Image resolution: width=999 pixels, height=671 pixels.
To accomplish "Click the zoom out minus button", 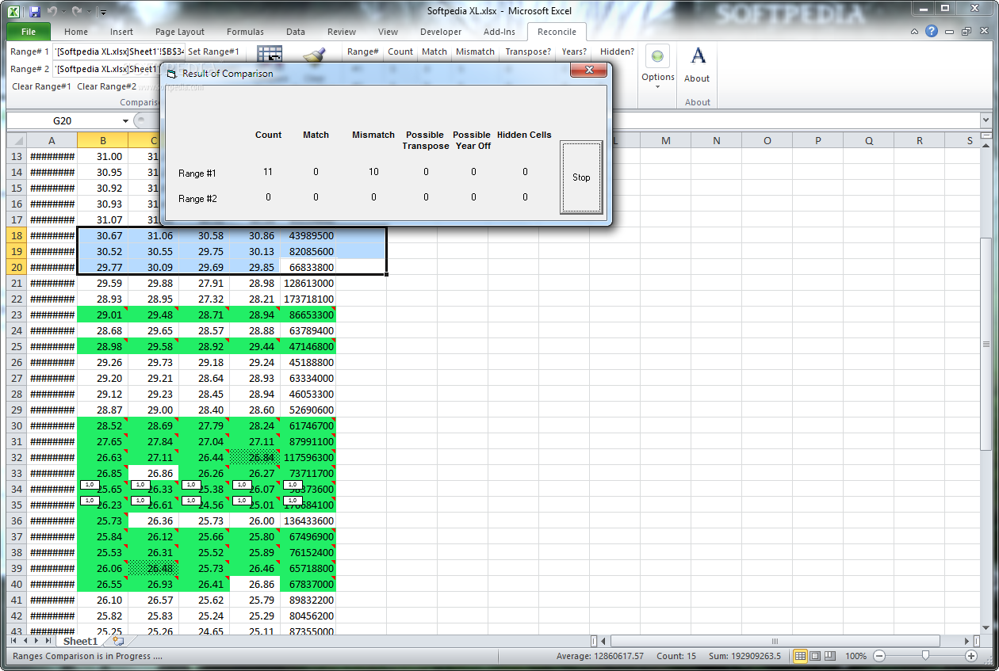I will pos(878,656).
